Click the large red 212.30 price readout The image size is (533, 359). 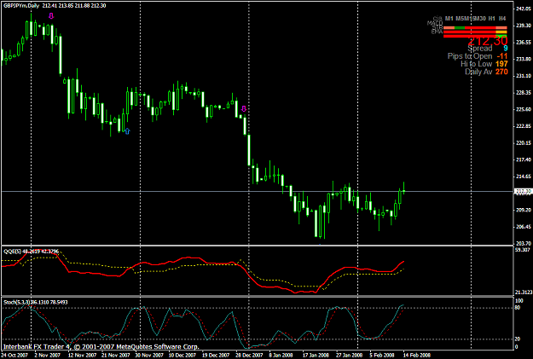488,41
